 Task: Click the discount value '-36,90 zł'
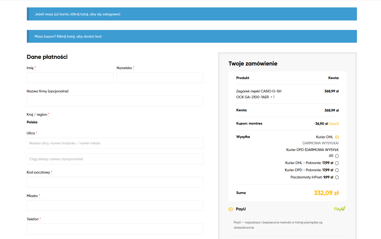[x=320, y=124]
